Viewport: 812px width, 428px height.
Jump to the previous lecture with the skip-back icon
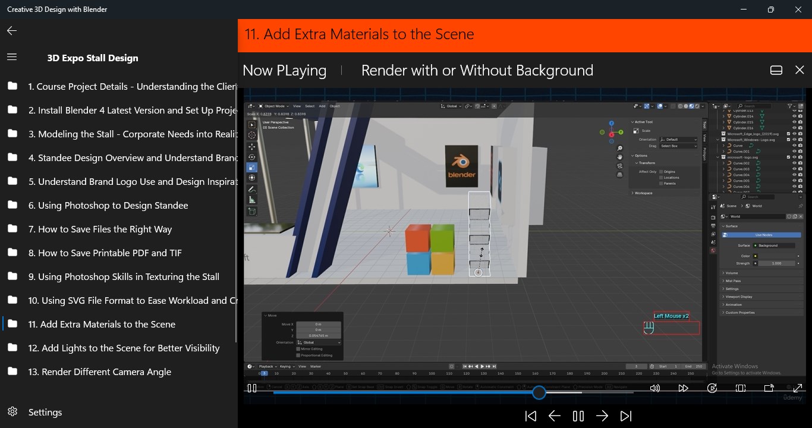pos(530,416)
